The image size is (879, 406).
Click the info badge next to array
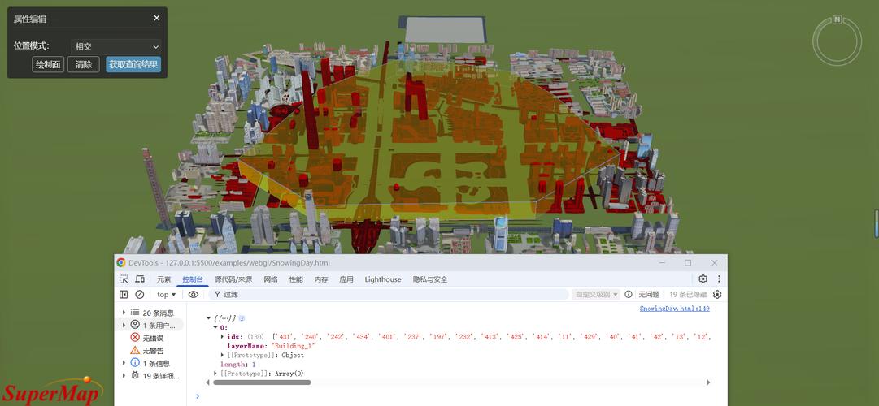pyautogui.click(x=242, y=318)
